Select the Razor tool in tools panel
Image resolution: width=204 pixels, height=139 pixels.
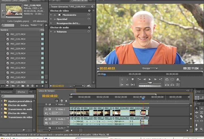click(201, 117)
